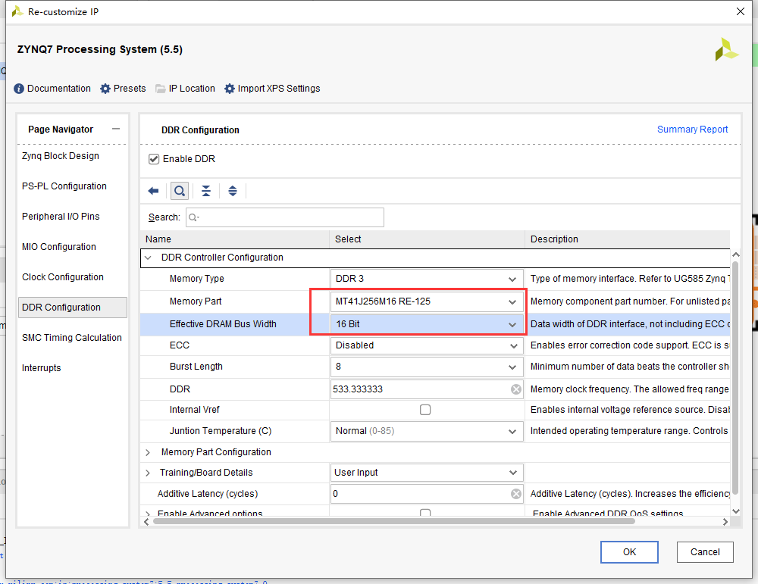Click the IP Location folder icon
The width and height of the screenshot is (758, 584).
pos(161,89)
